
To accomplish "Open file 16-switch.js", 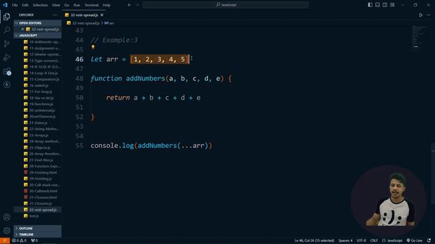I will [39, 85].
